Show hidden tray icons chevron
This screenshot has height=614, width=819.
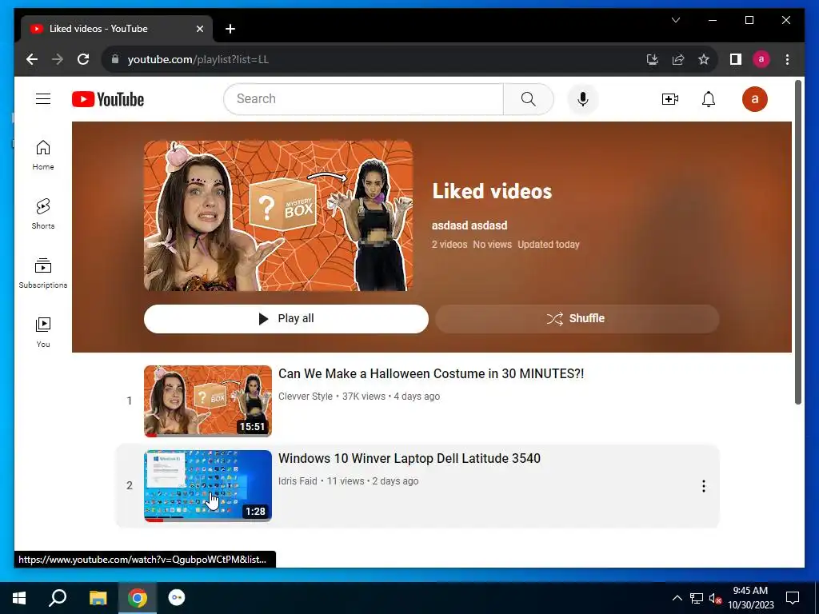[677, 598]
